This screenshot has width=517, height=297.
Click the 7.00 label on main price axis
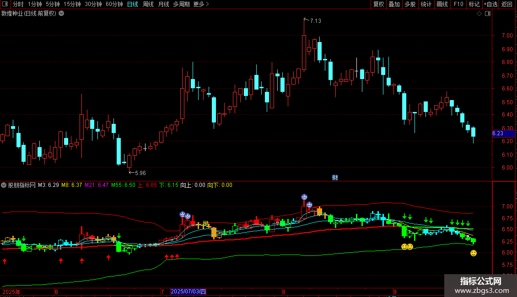pyautogui.click(x=507, y=36)
